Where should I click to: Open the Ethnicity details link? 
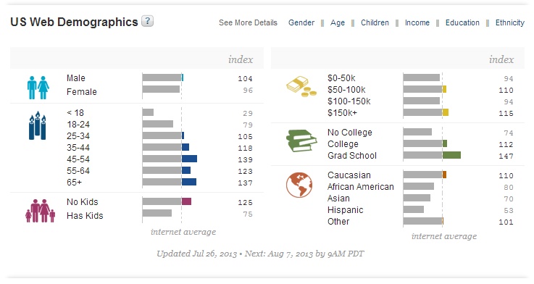pos(510,22)
